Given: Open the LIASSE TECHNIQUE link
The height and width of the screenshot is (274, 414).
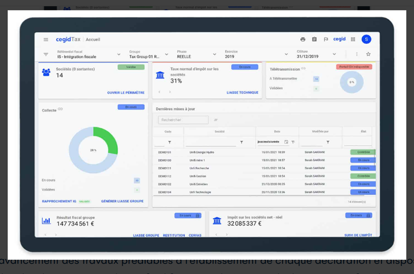Looking at the screenshot, I should pos(242,93).
